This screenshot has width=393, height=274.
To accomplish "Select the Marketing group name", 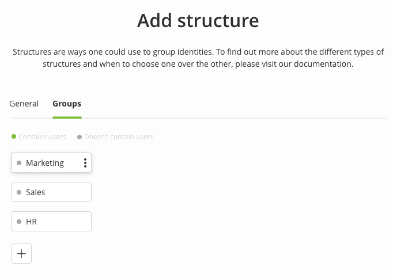I will pos(45,163).
